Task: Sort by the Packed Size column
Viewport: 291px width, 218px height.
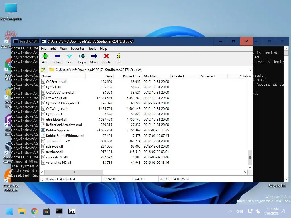Action: pyautogui.click(x=128, y=76)
